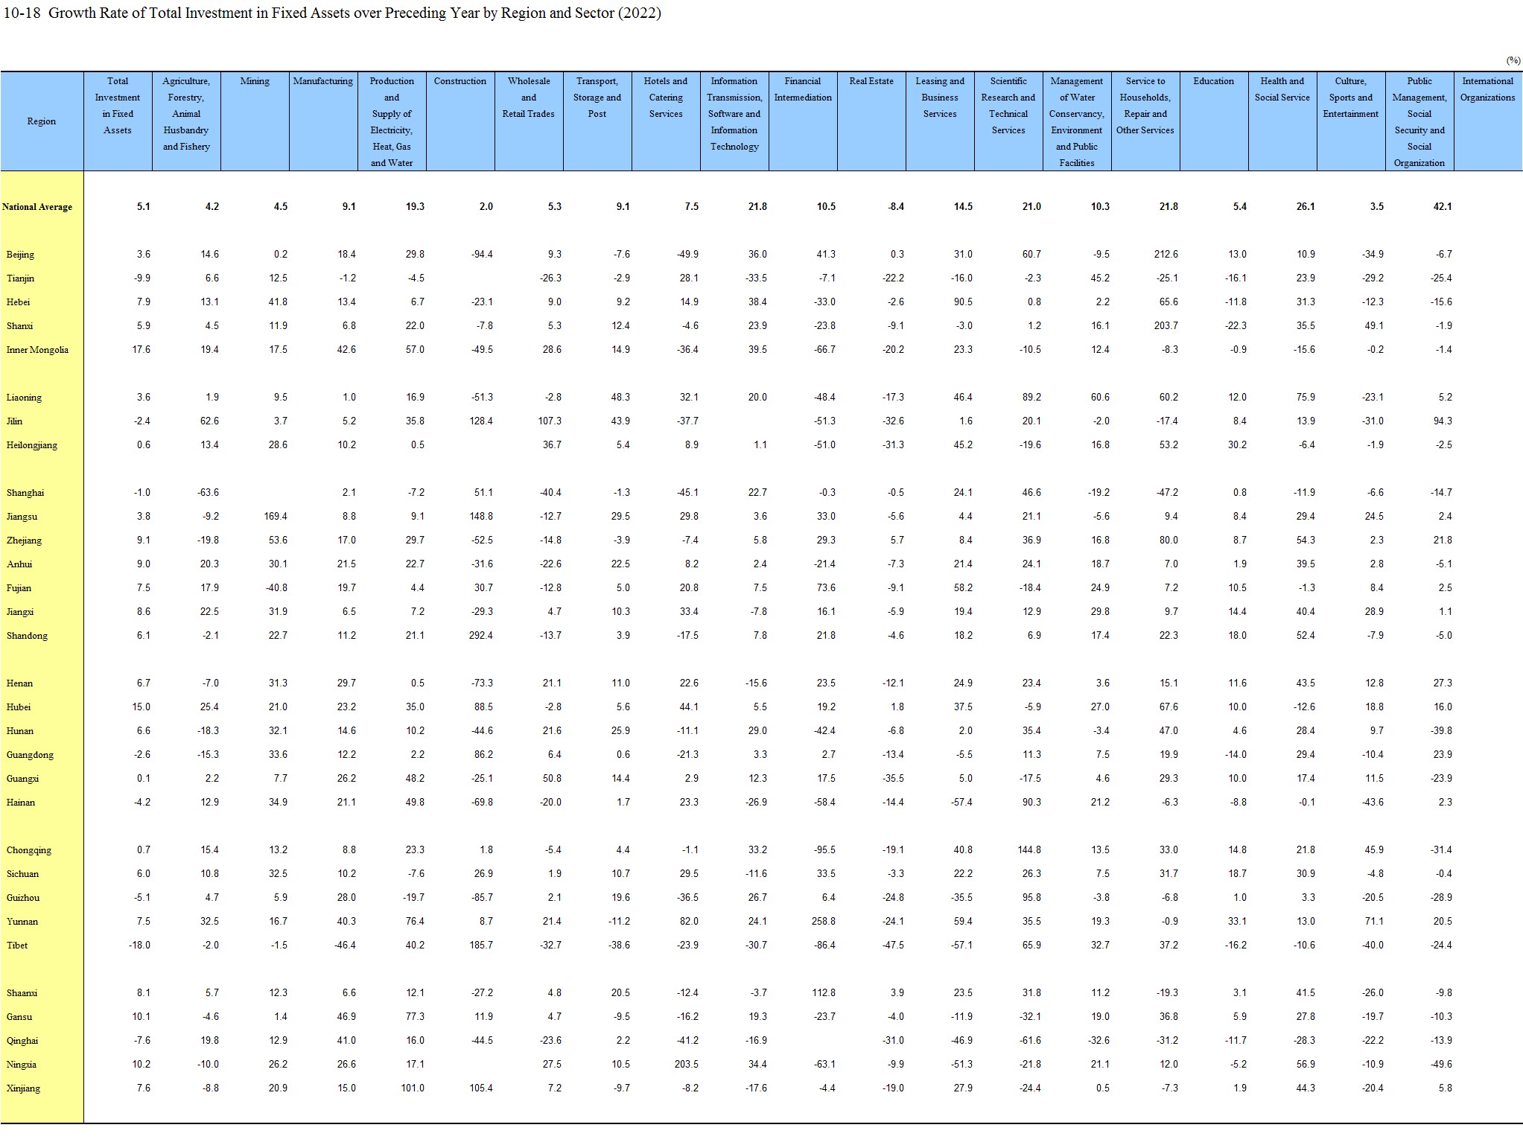Select the Hunan row label
1523x1148 pixels.
pos(20,731)
